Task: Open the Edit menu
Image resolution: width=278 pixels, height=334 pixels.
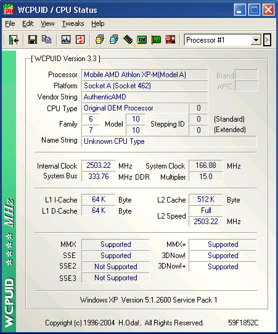Action: click(x=28, y=23)
